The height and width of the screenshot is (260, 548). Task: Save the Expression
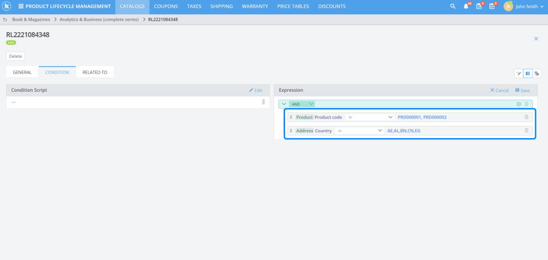[x=522, y=90]
